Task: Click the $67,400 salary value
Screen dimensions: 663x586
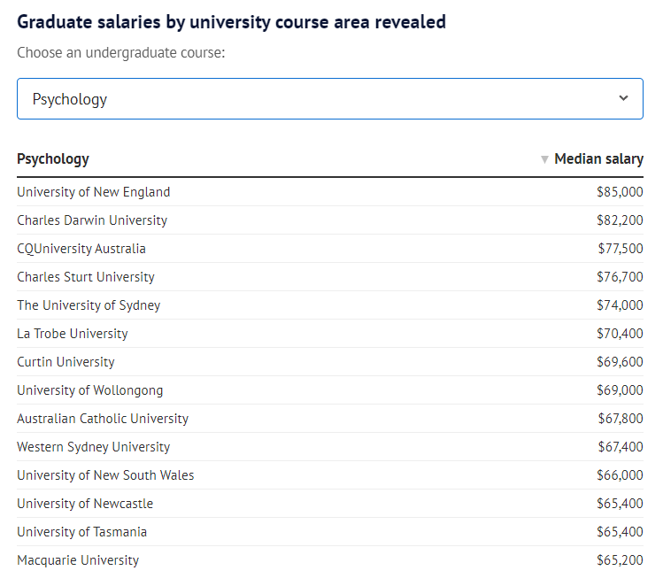Action: [x=621, y=447]
